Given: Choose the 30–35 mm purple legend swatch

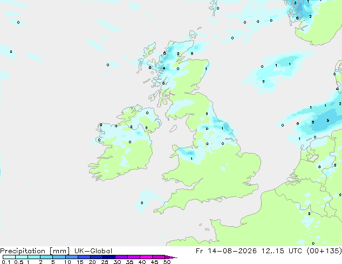Looking at the screenshot, I should 121,257.
